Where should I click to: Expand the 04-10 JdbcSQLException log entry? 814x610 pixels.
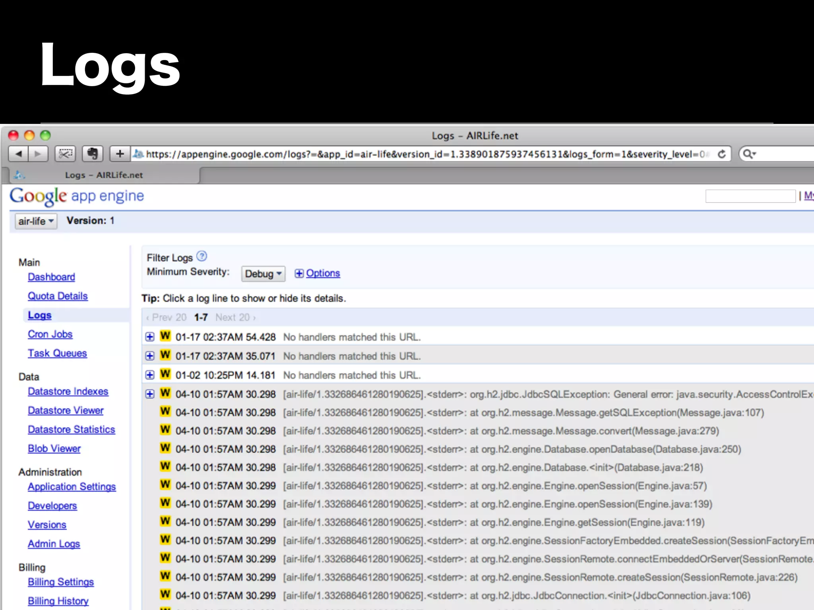(x=150, y=394)
